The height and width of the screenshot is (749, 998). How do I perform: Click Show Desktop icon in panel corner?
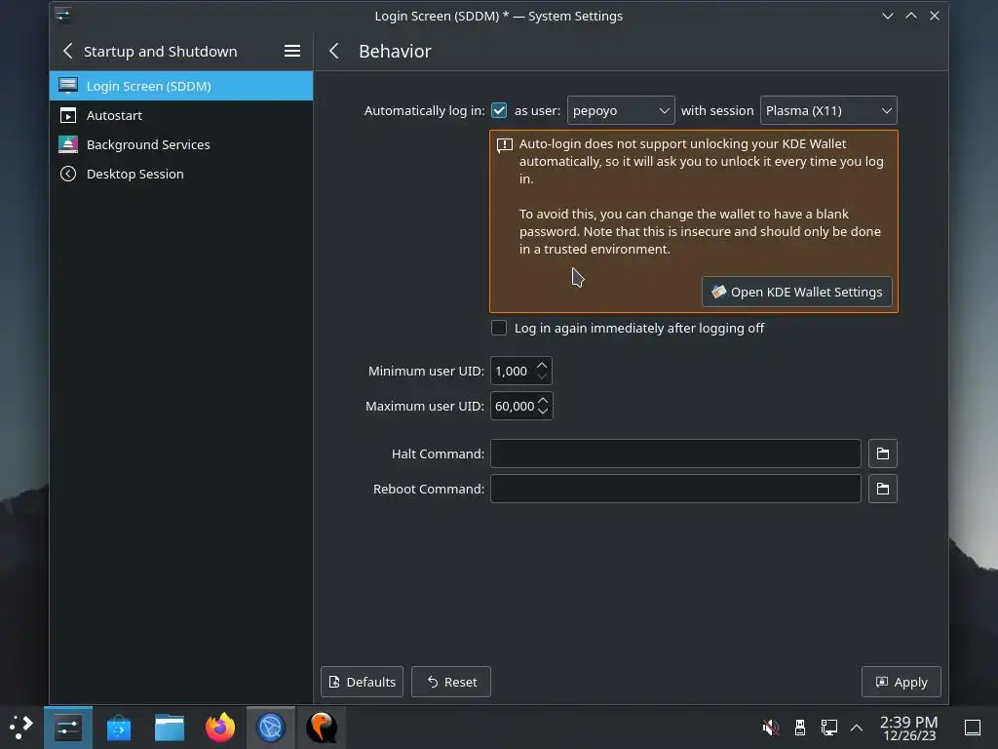(x=973, y=728)
